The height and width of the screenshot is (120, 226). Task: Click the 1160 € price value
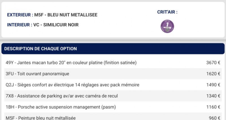(x=213, y=107)
